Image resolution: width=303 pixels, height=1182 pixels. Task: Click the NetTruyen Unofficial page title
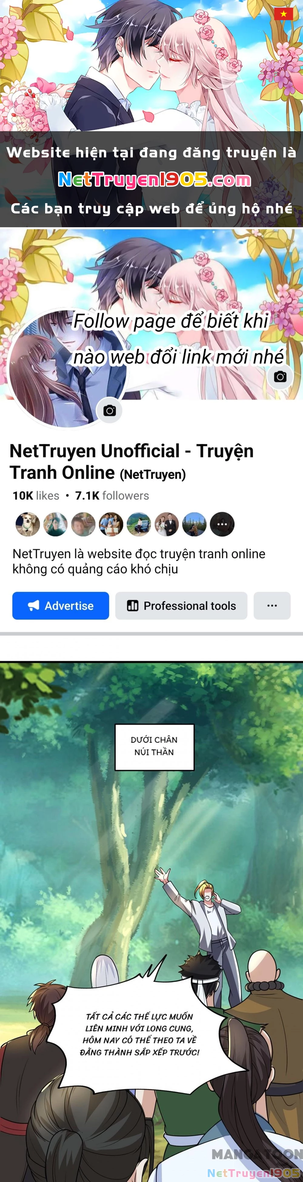pos(131,462)
